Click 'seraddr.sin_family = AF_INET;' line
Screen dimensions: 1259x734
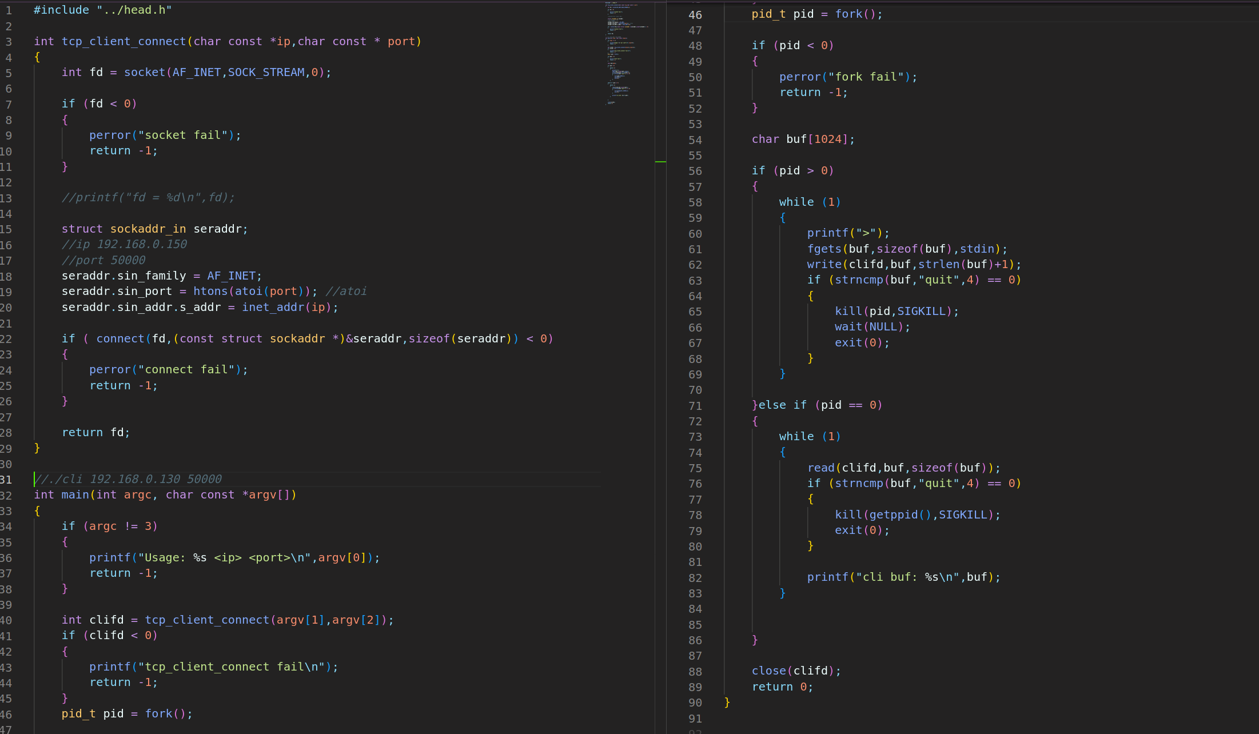click(162, 276)
